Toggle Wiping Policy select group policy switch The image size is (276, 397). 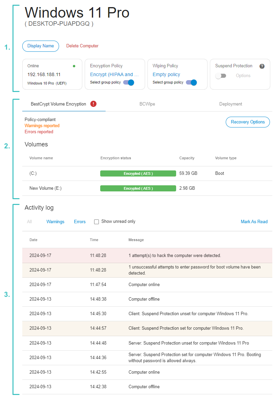(191, 83)
